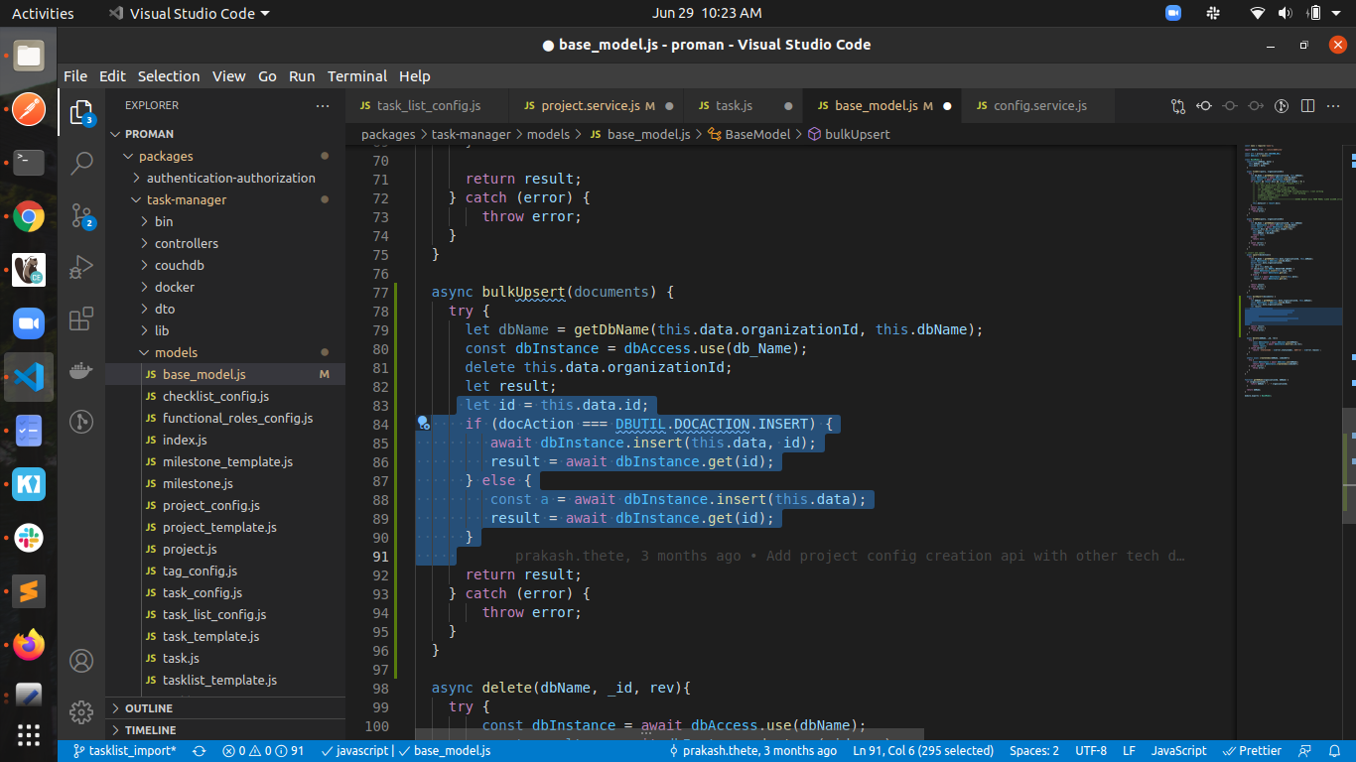Switch to the project.service.js tab

[590, 106]
